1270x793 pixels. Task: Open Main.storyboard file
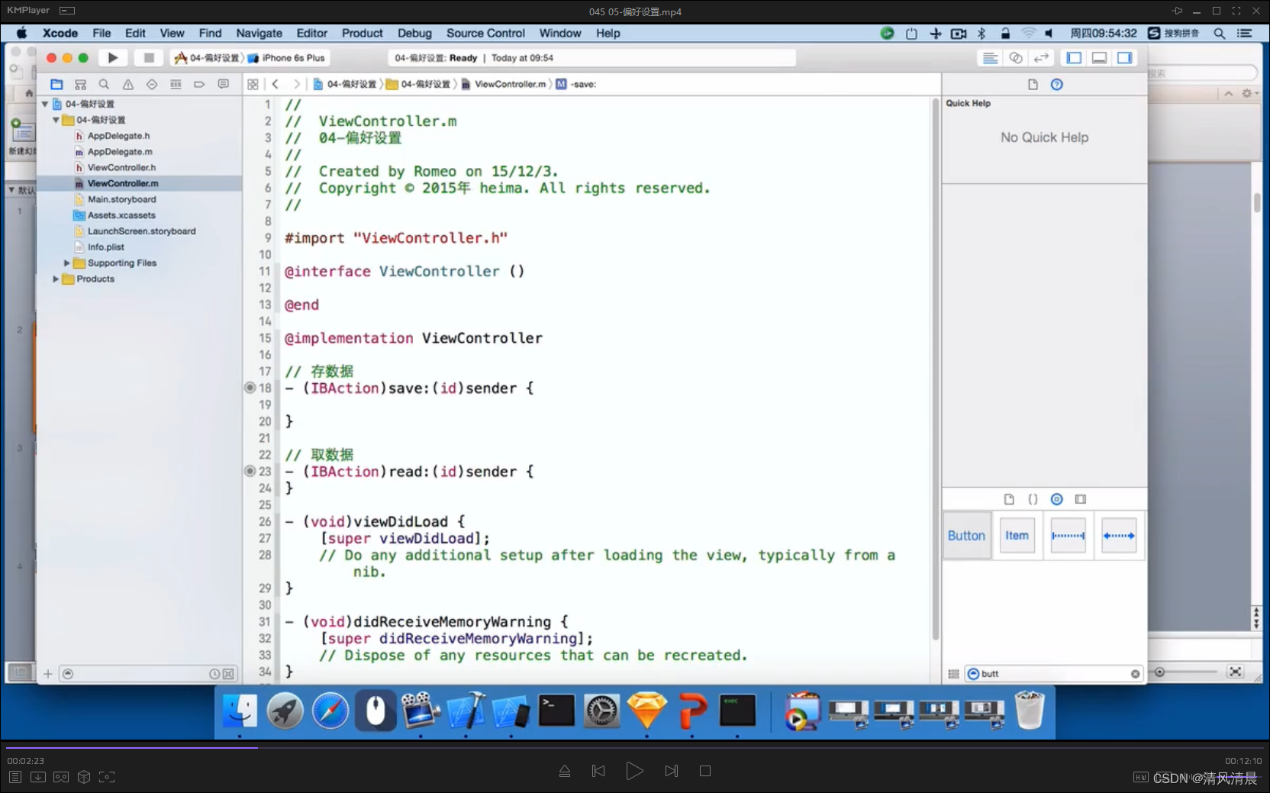click(x=121, y=200)
